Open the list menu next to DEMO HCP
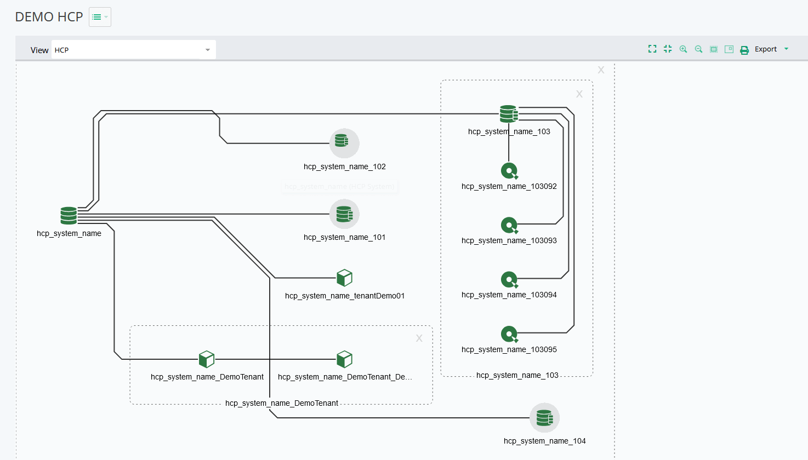808x460 pixels. tap(100, 17)
